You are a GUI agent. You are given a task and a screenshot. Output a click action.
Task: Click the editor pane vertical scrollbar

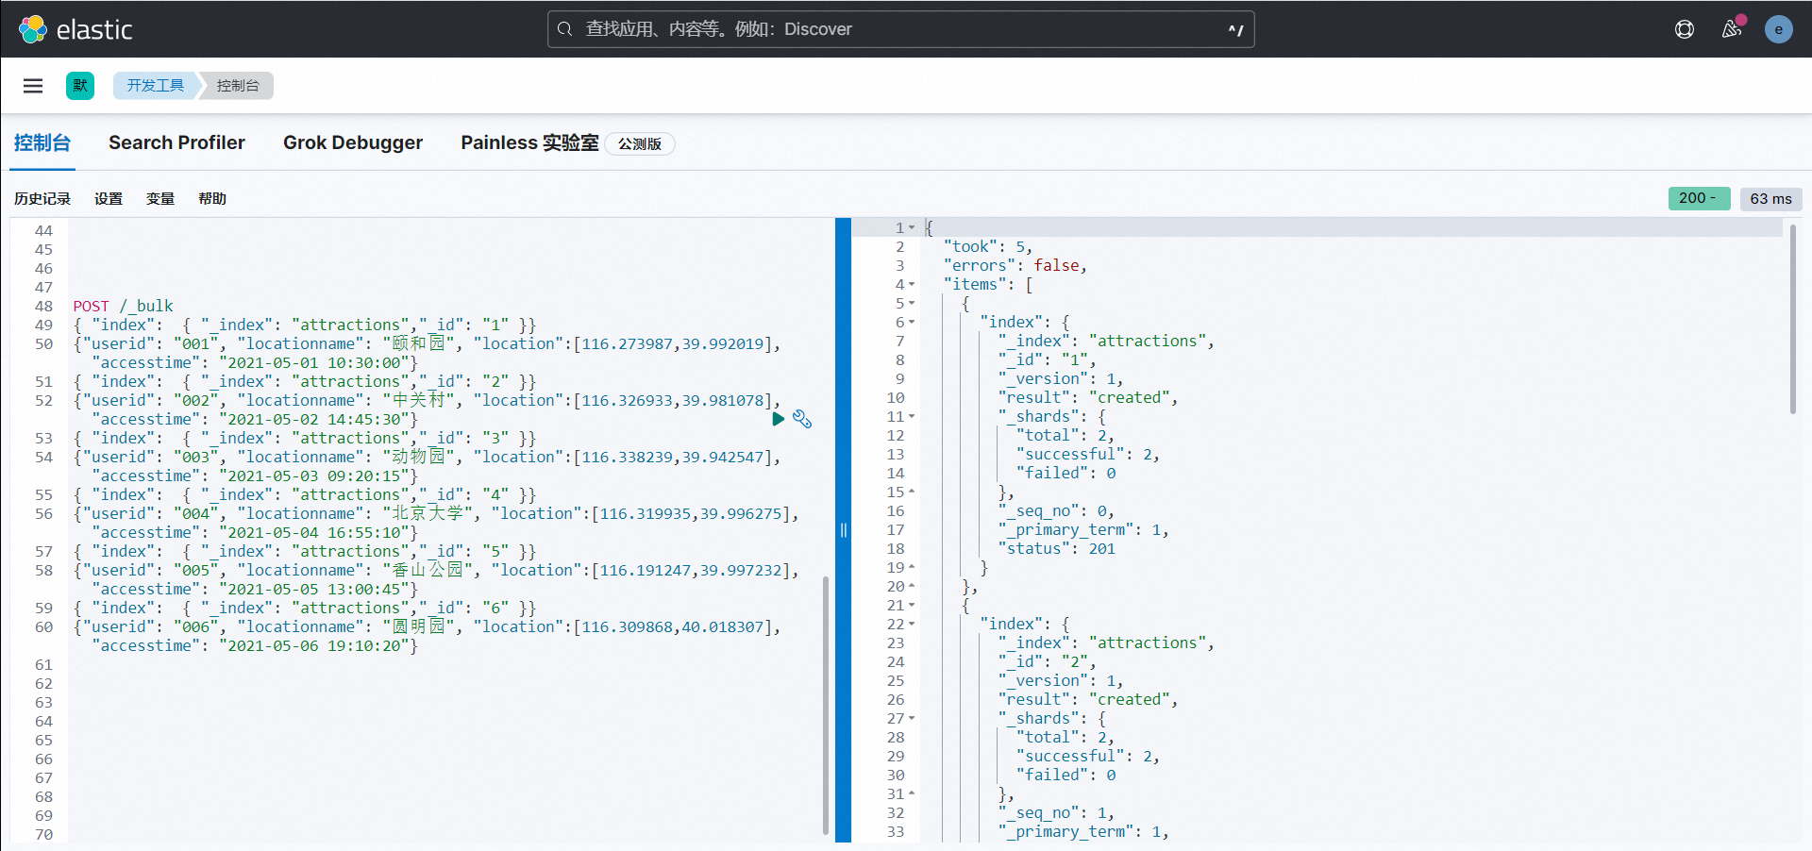click(826, 706)
